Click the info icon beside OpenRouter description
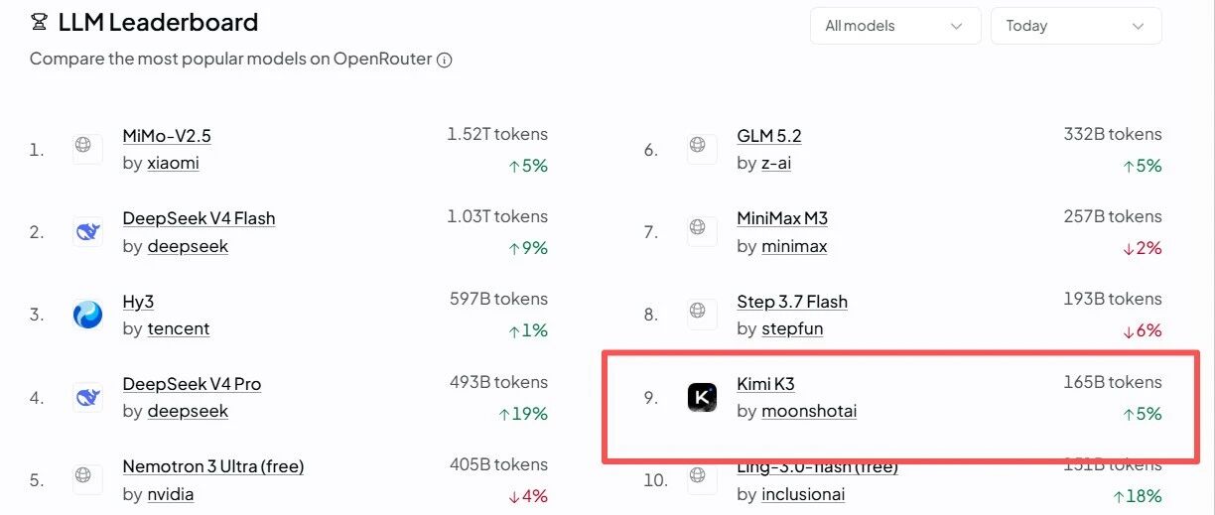The height and width of the screenshot is (515, 1215). click(445, 60)
